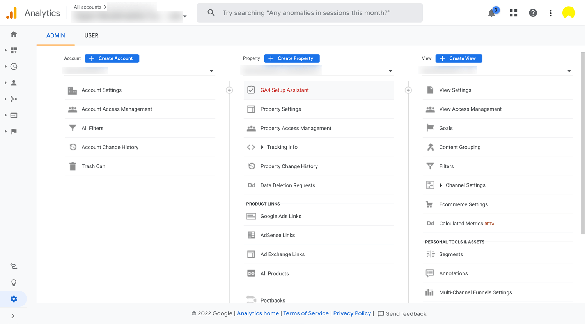This screenshot has width=585, height=324.
Task: Open Acquisition icon in sidebar
Action: click(x=14, y=99)
